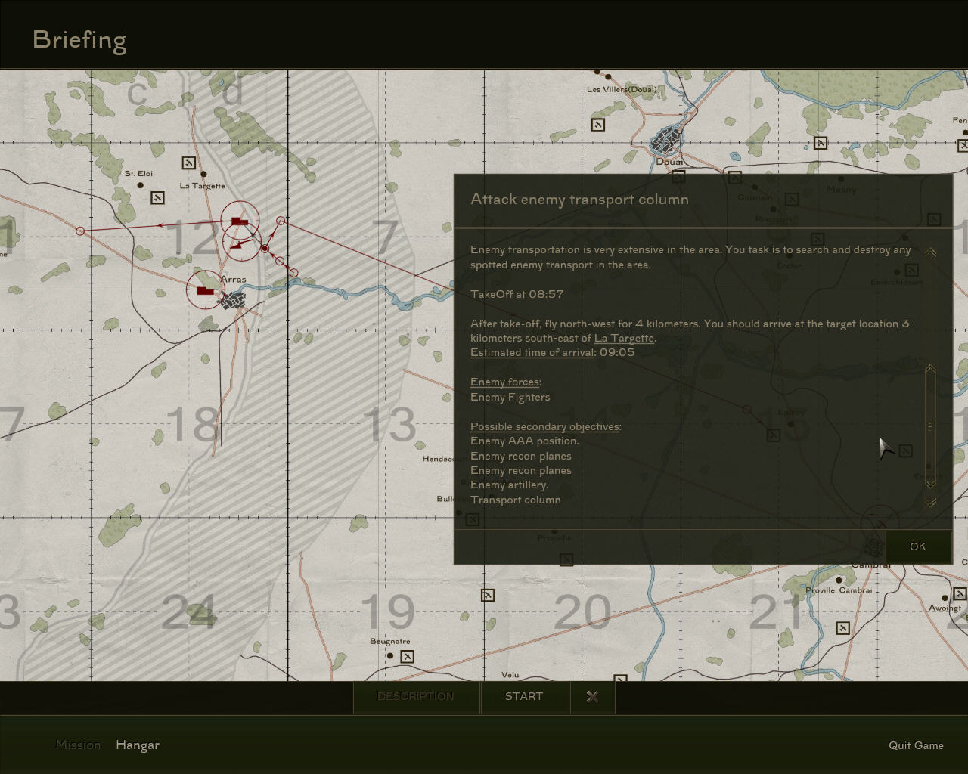Click the START button
This screenshot has width=968, height=774.
pos(524,697)
